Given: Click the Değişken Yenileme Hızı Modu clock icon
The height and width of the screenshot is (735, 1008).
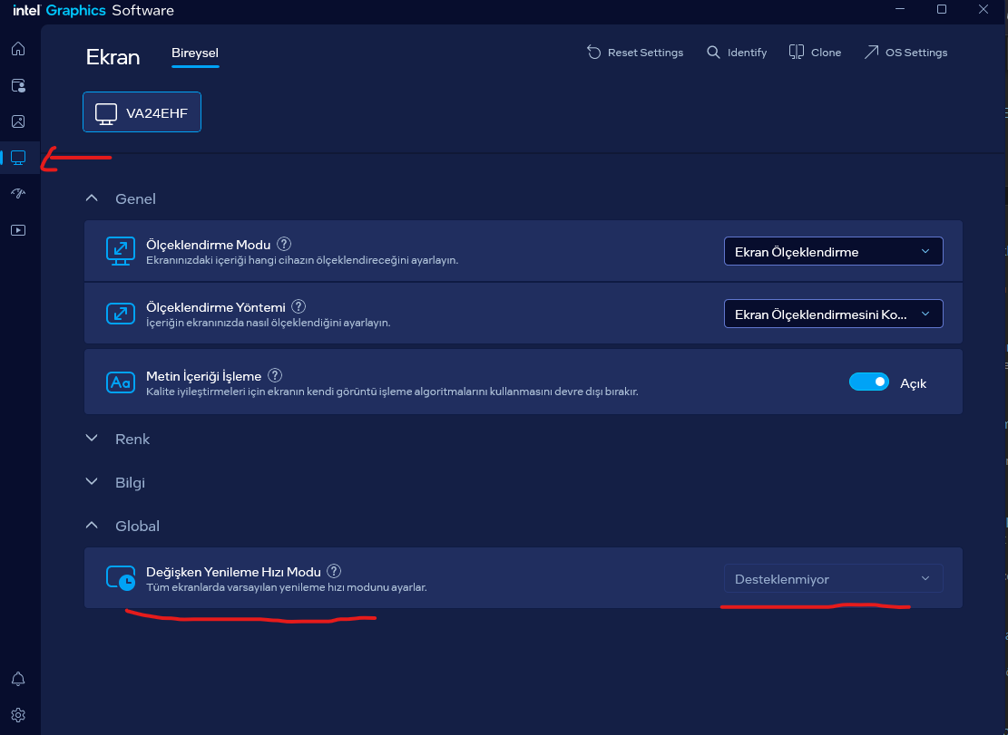Looking at the screenshot, I should (121, 577).
